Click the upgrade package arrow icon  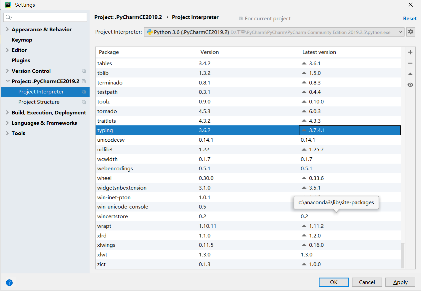coord(410,74)
